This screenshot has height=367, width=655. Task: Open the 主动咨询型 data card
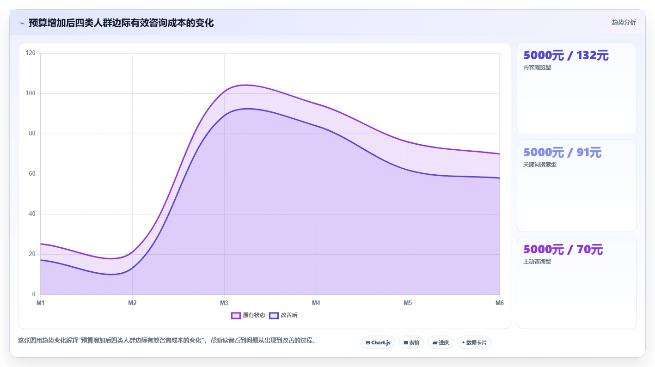pyautogui.click(x=576, y=283)
